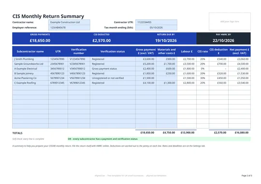Click UTR cell '6789012345'

pos(58,83)
